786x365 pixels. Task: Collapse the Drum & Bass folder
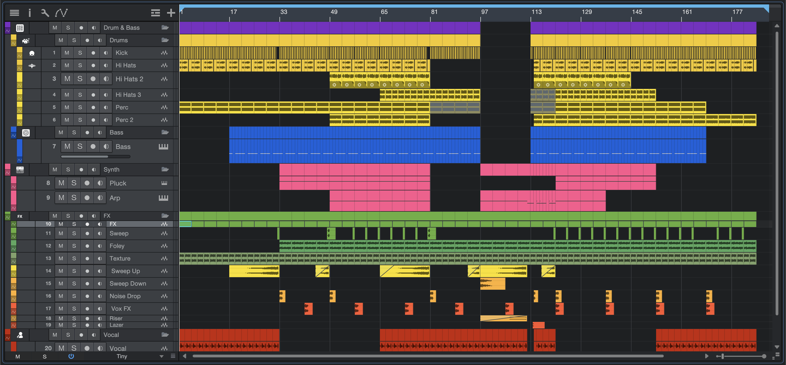click(x=165, y=28)
